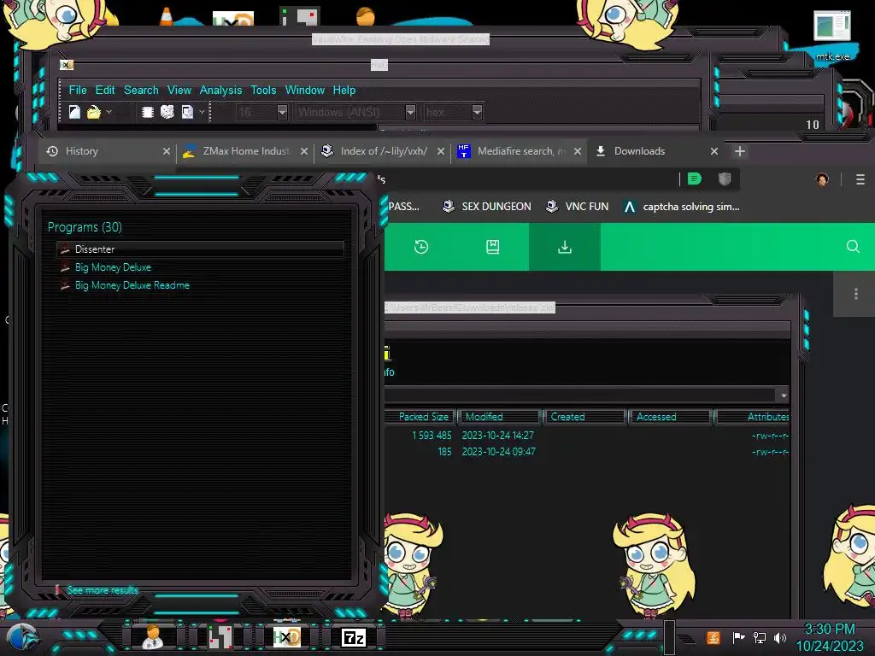Viewport: 875px width, 656px height.
Task: Select the row with packed size 1 593 485
Action: tap(587, 435)
